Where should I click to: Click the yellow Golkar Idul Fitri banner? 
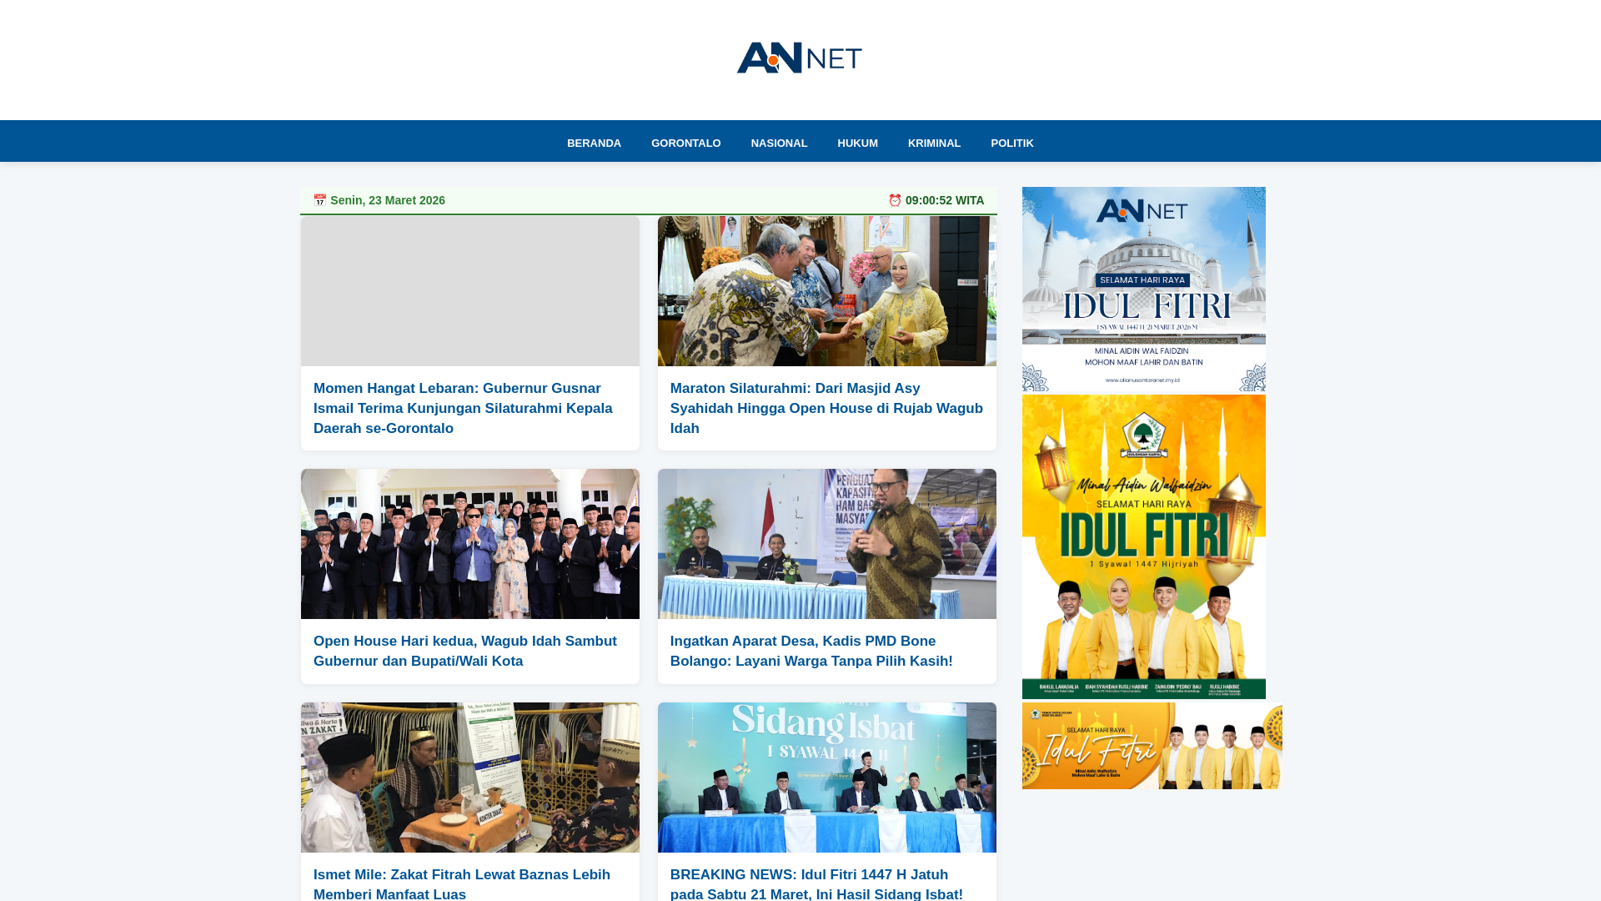pos(1143,547)
